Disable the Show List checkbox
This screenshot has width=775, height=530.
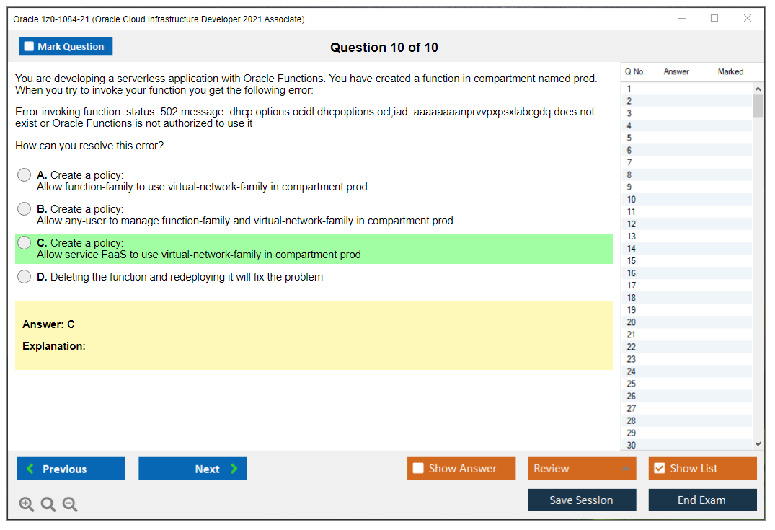tap(659, 468)
